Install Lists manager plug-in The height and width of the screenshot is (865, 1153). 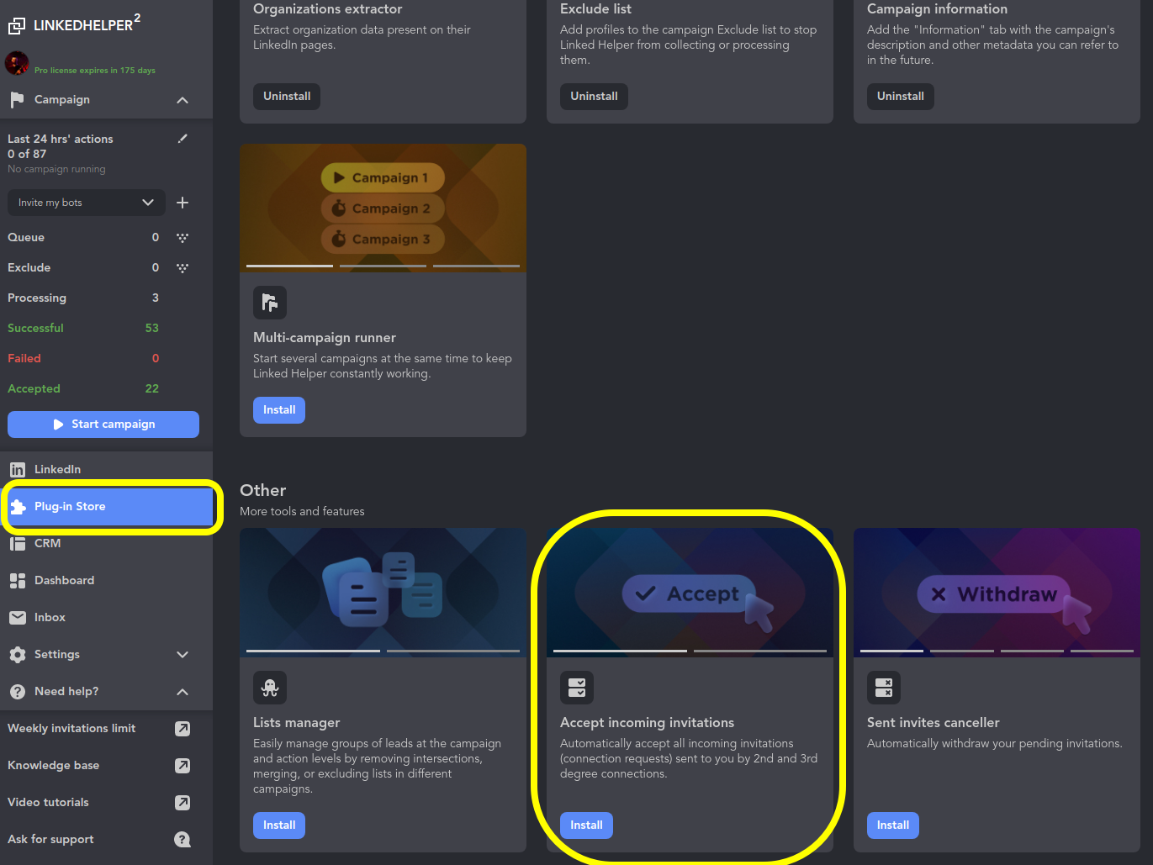click(x=279, y=825)
